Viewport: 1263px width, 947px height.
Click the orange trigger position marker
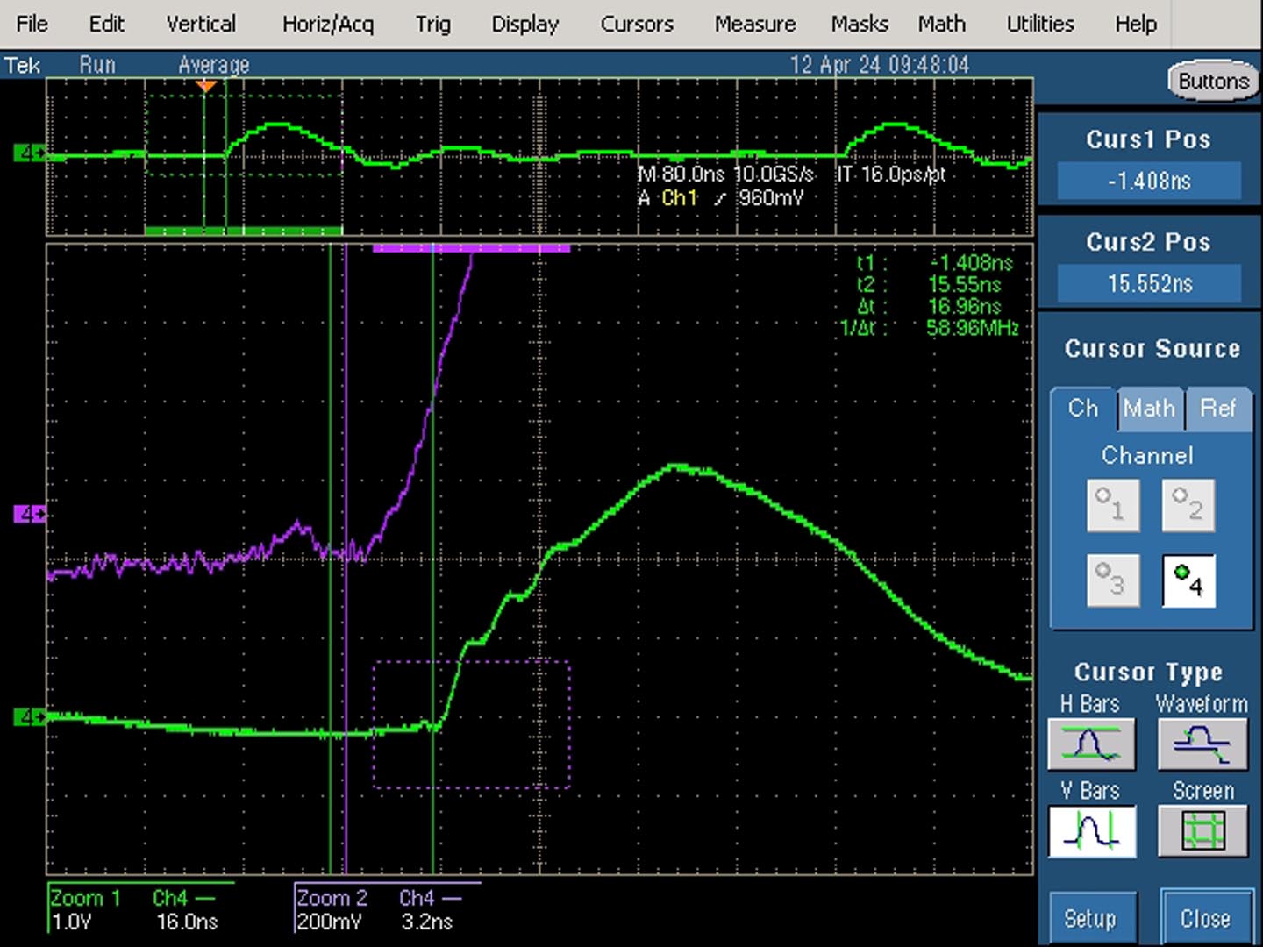pos(206,86)
